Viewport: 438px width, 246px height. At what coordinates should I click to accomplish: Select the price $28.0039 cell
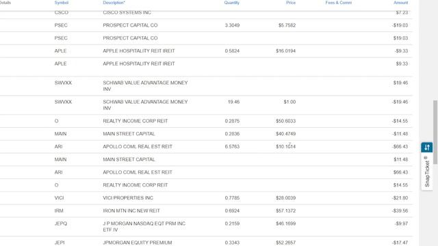[286, 198]
